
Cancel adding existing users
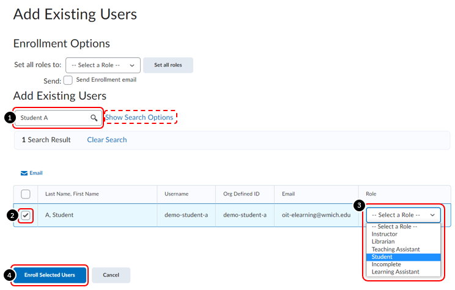(111, 275)
